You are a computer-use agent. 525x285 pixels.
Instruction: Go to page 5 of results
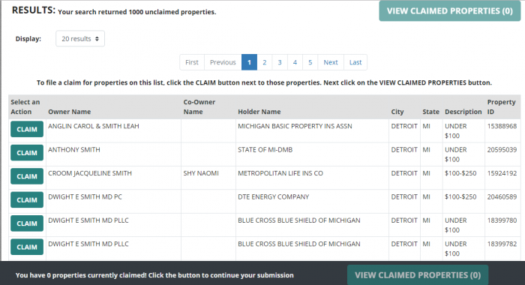(310, 62)
